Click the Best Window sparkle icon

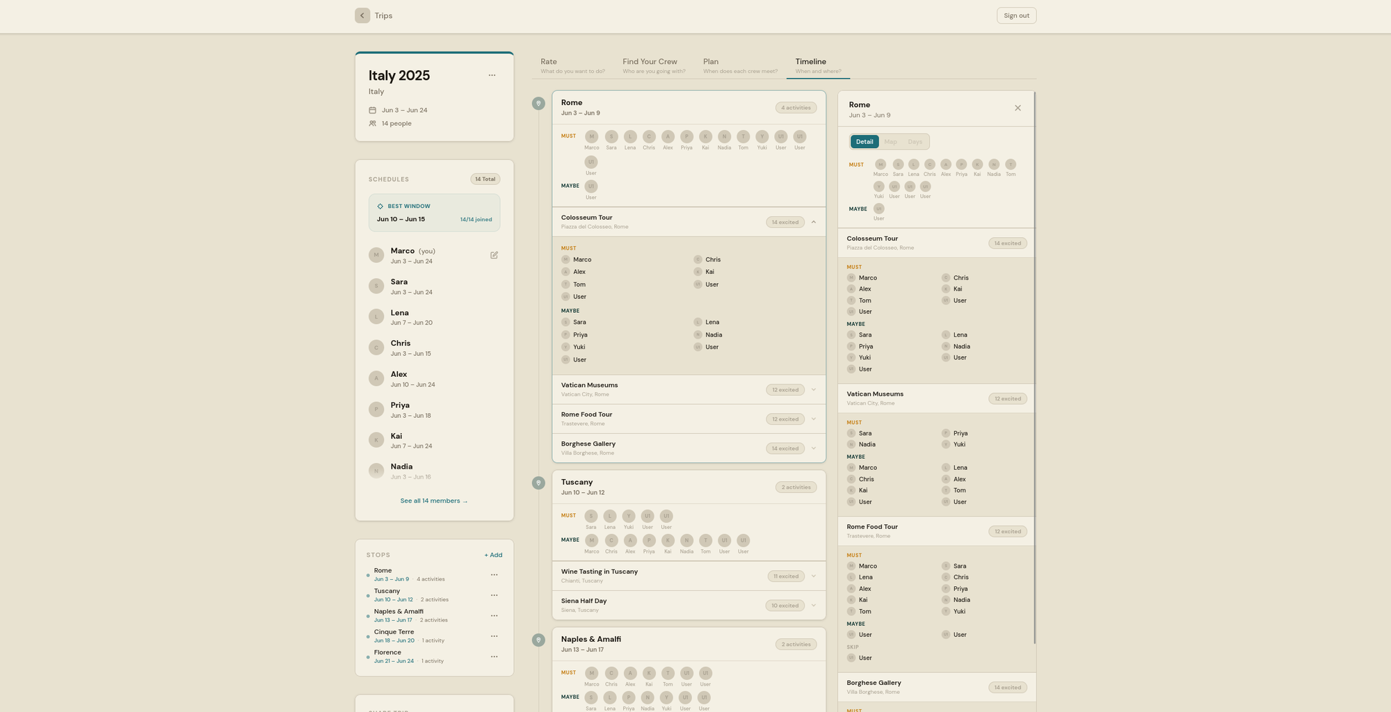380,207
